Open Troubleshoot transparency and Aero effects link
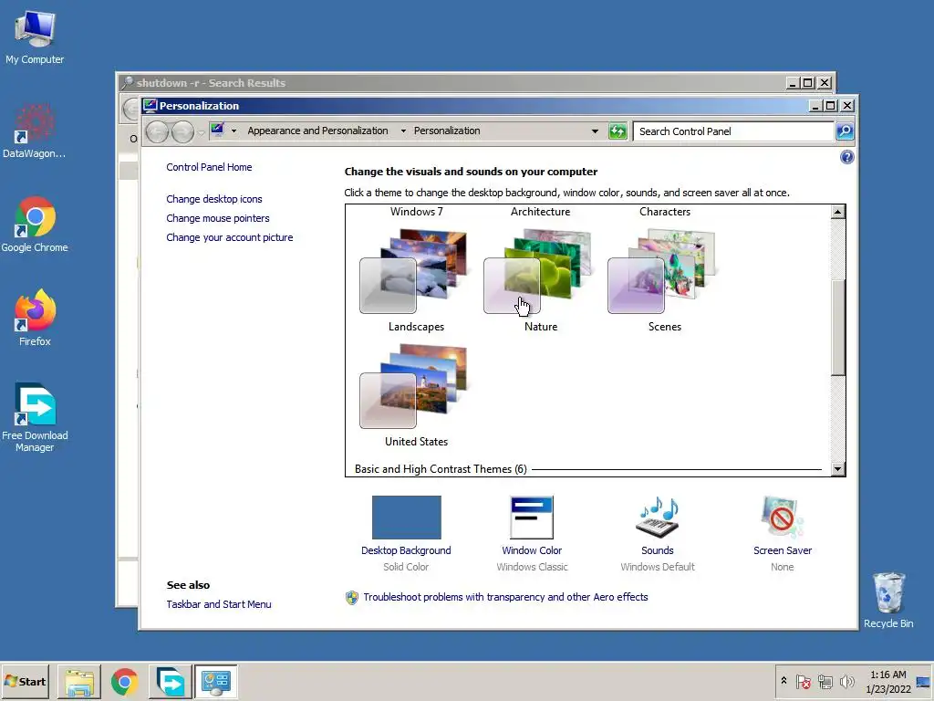This screenshot has height=701, width=934. [x=505, y=597]
